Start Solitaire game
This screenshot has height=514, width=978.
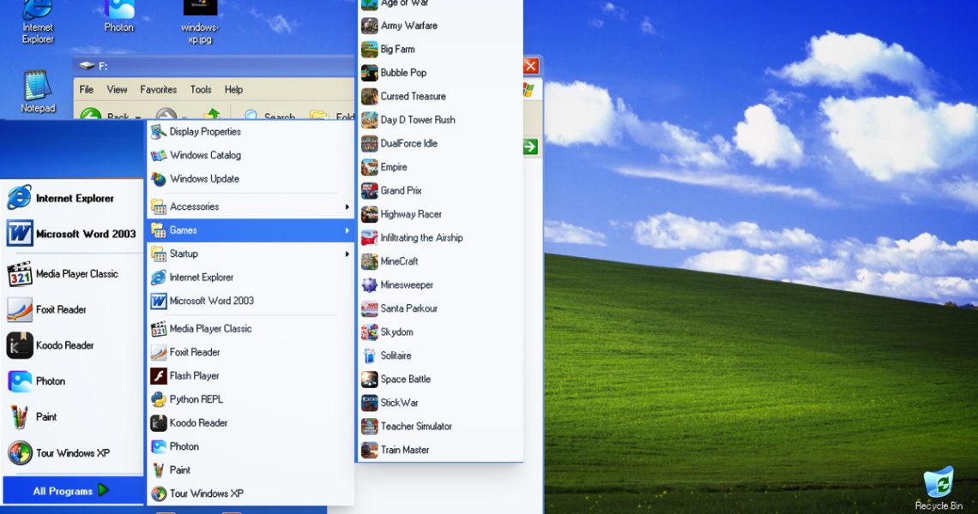coord(440,356)
